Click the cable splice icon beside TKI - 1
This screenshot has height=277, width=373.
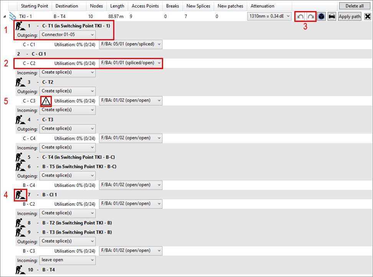12,16
